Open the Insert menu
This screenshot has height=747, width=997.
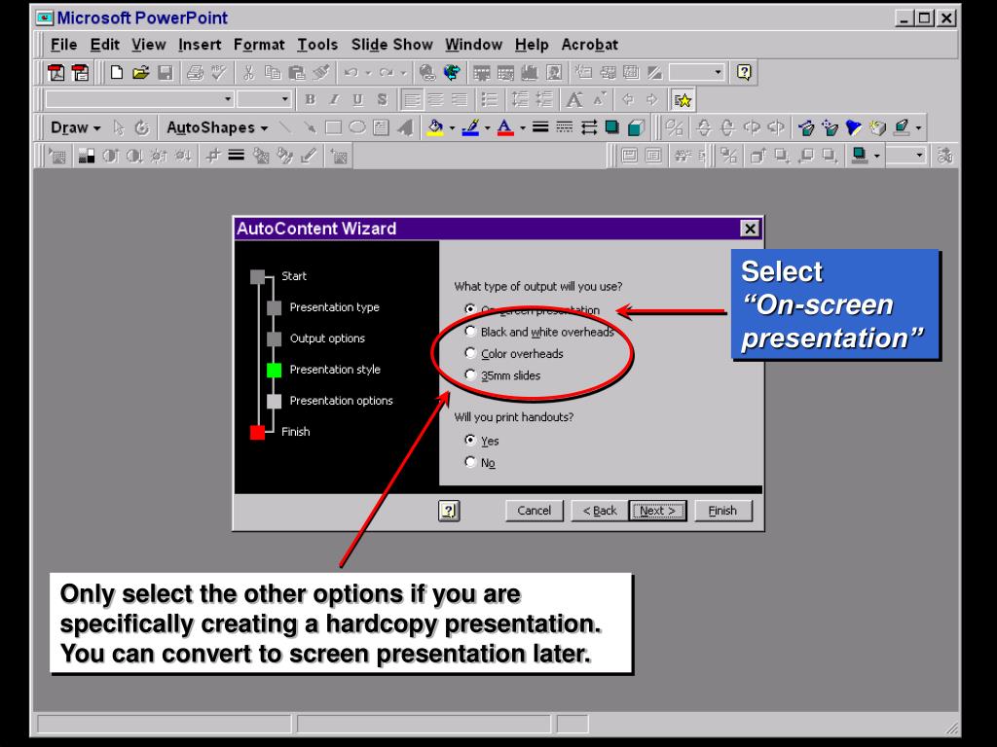pos(200,45)
